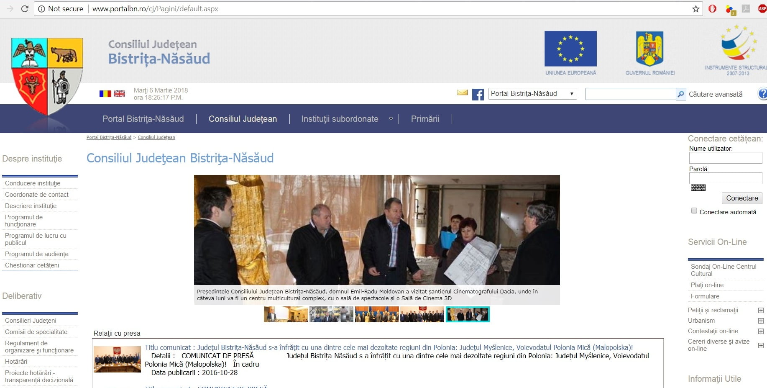The height and width of the screenshot is (388, 767).
Task: Select Consiliul Județean in navigation bar
Action: tap(243, 119)
